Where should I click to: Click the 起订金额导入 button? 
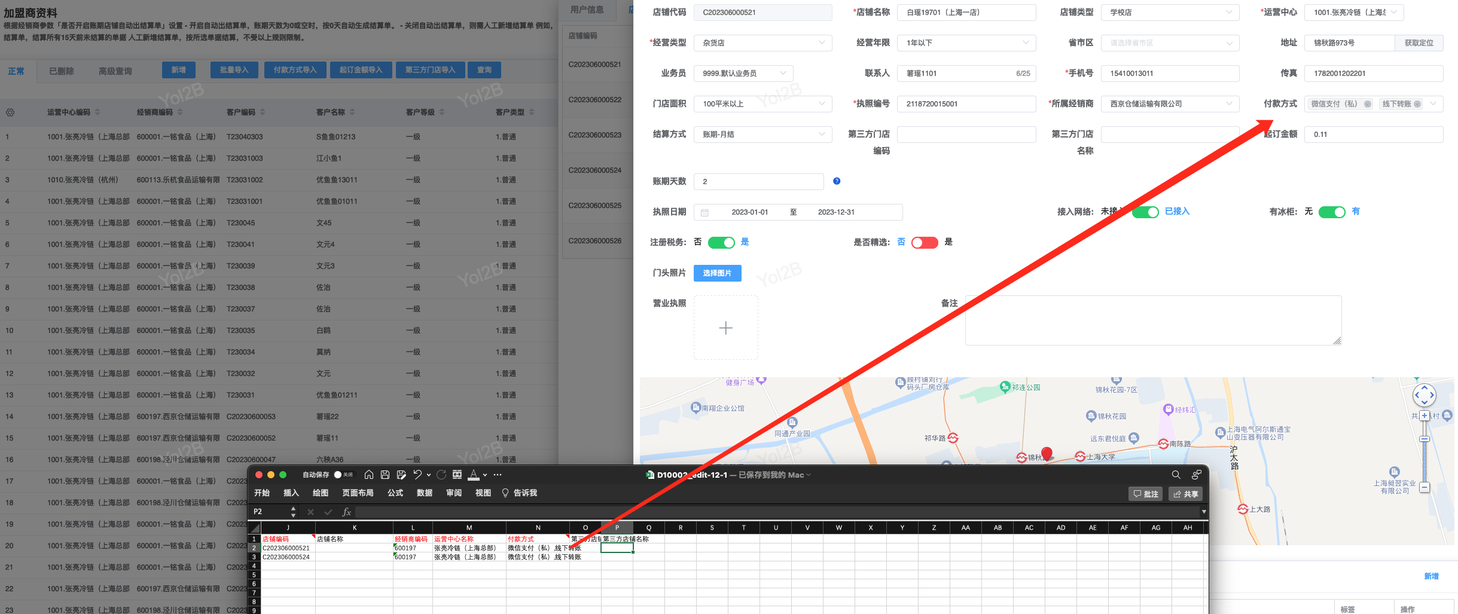point(361,70)
